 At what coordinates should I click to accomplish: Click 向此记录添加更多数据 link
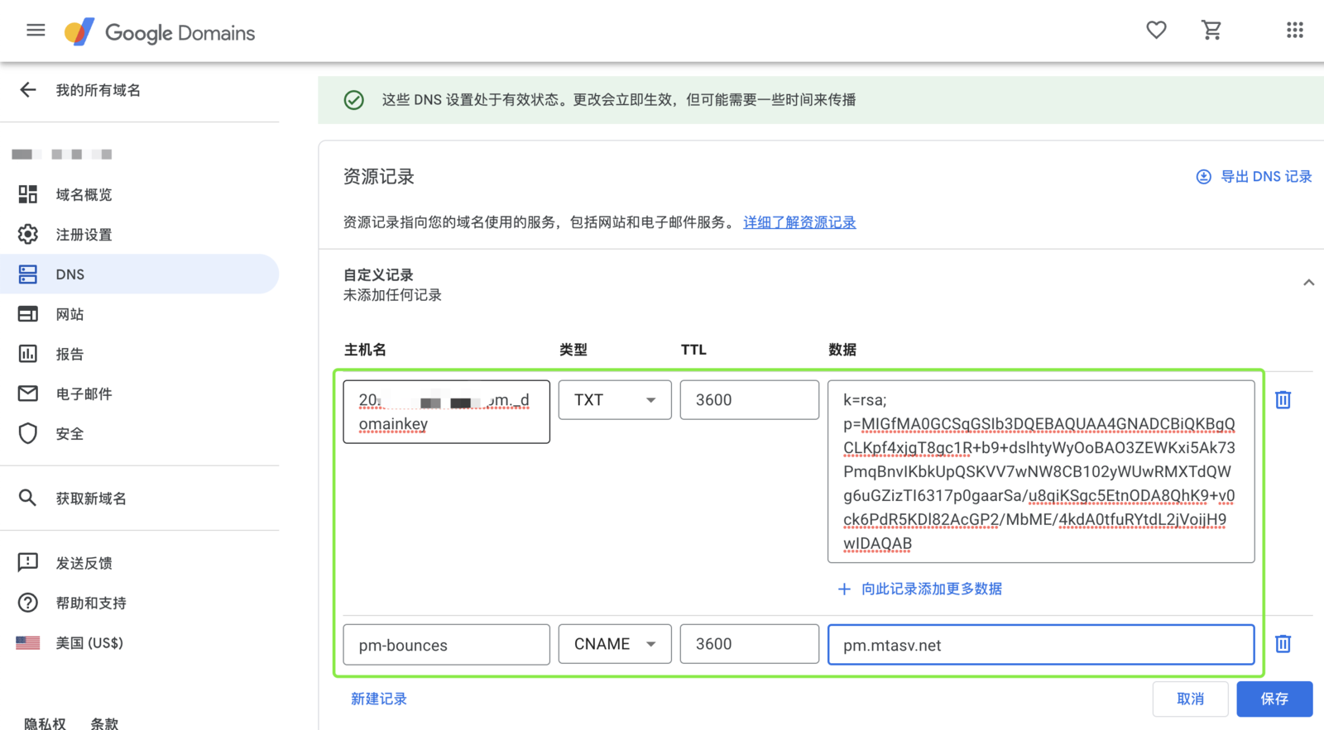pyautogui.click(x=931, y=589)
